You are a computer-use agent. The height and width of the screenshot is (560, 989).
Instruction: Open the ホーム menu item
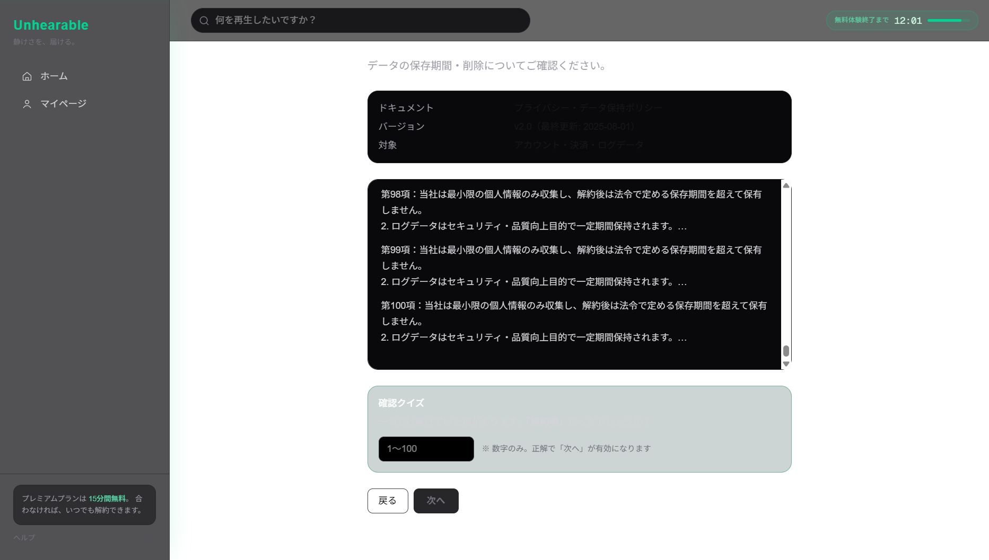click(54, 76)
